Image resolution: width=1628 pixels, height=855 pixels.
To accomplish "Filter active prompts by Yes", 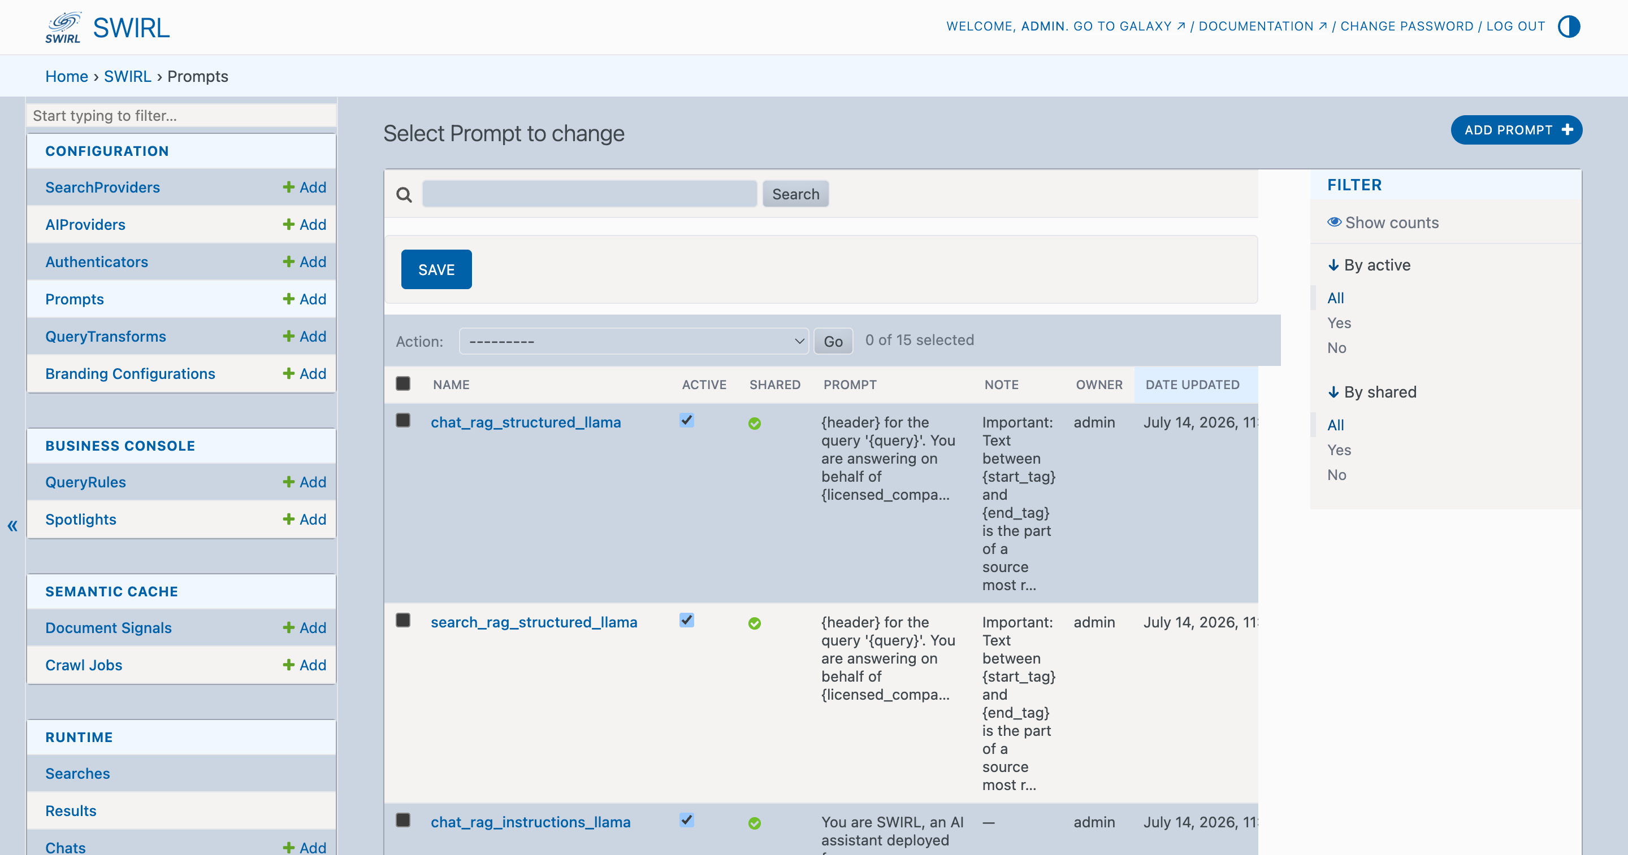I will pyautogui.click(x=1339, y=324).
